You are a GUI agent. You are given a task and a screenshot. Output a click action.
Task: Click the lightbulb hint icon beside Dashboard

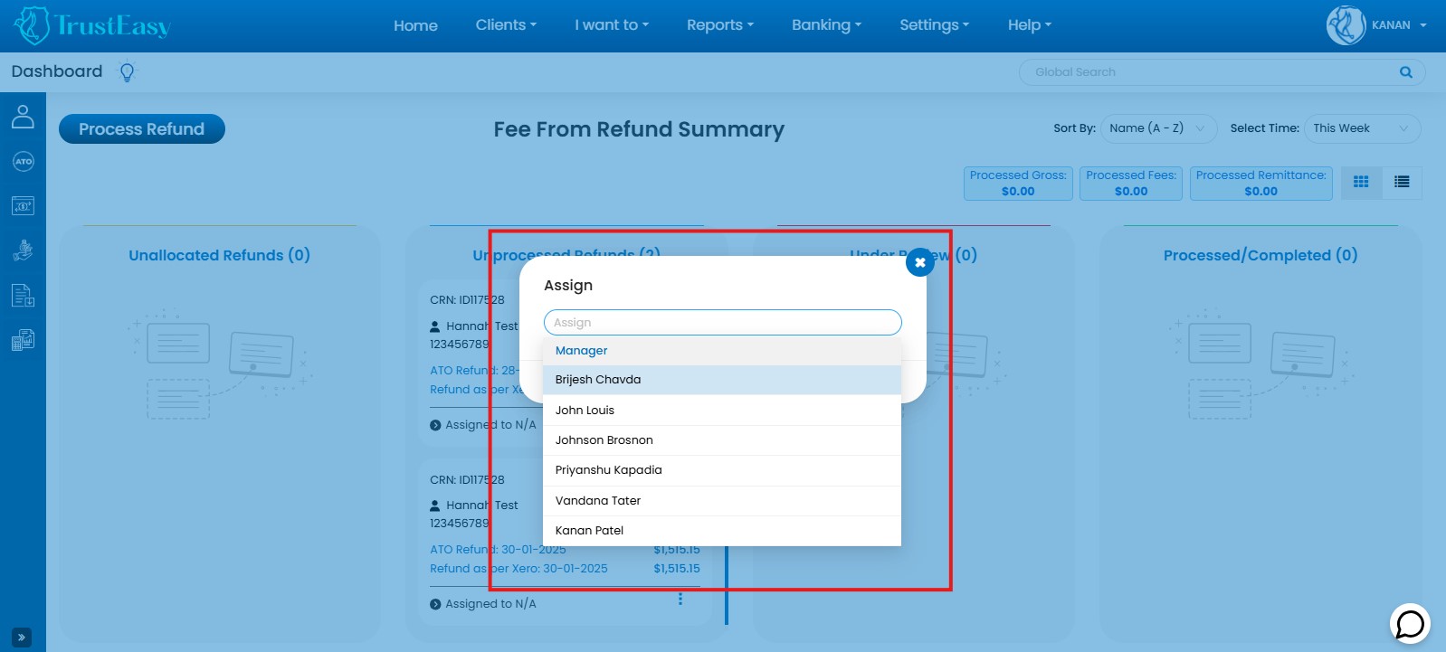coord(128,72)
